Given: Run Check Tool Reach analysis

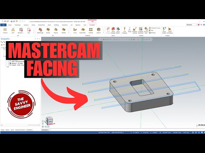Looking at the screenshot, I should (x=170, y=31).
